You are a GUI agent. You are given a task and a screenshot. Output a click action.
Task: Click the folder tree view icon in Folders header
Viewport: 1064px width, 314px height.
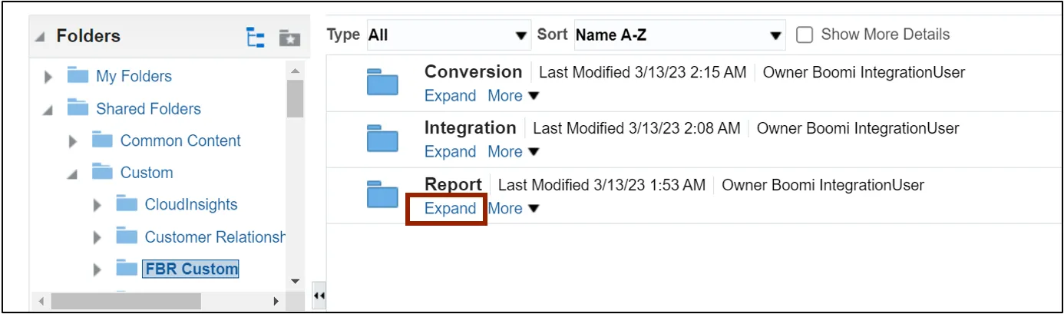(255, 37)
